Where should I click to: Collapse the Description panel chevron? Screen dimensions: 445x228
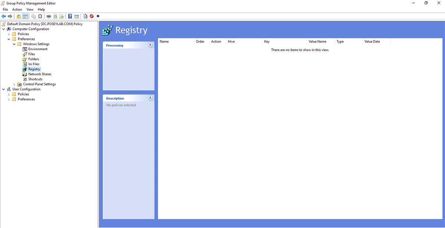[150, 98]
